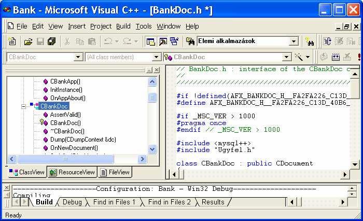The image size is (363, 221).
Task: Open the Redo history dropdown arrow
Action: [136, 42]
